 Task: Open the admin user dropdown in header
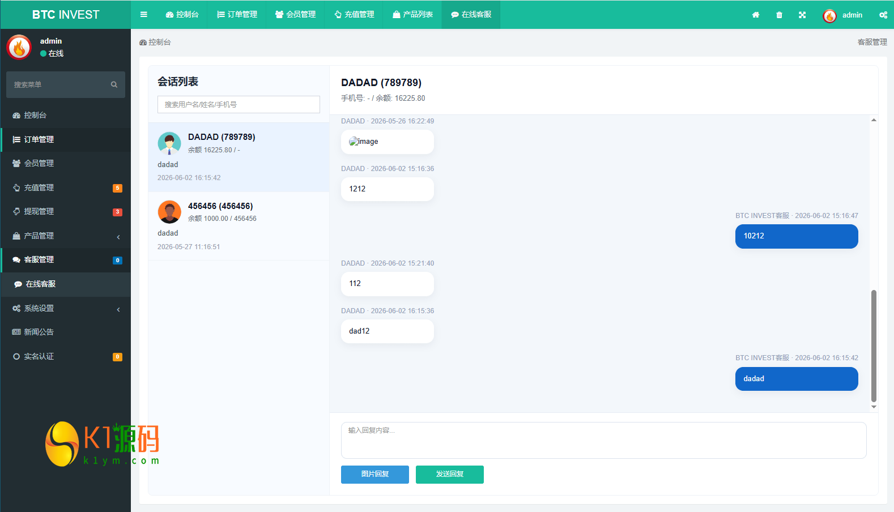(x=842, y=15)
